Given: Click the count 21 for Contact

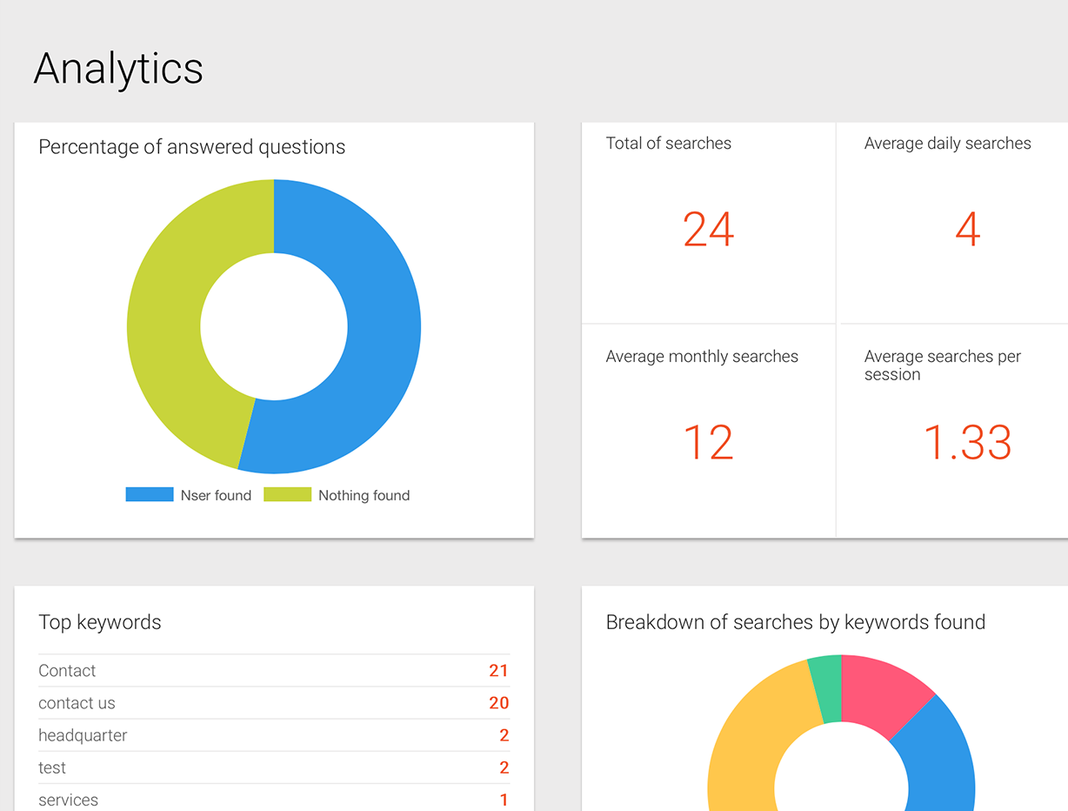Looking at the screenshot, I should click(x=498, y=671).
